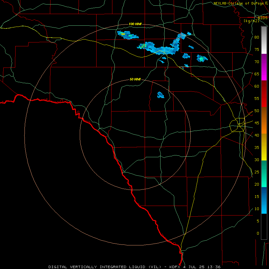Pick the yellow-gold segment of the color bar

[264, 147]
